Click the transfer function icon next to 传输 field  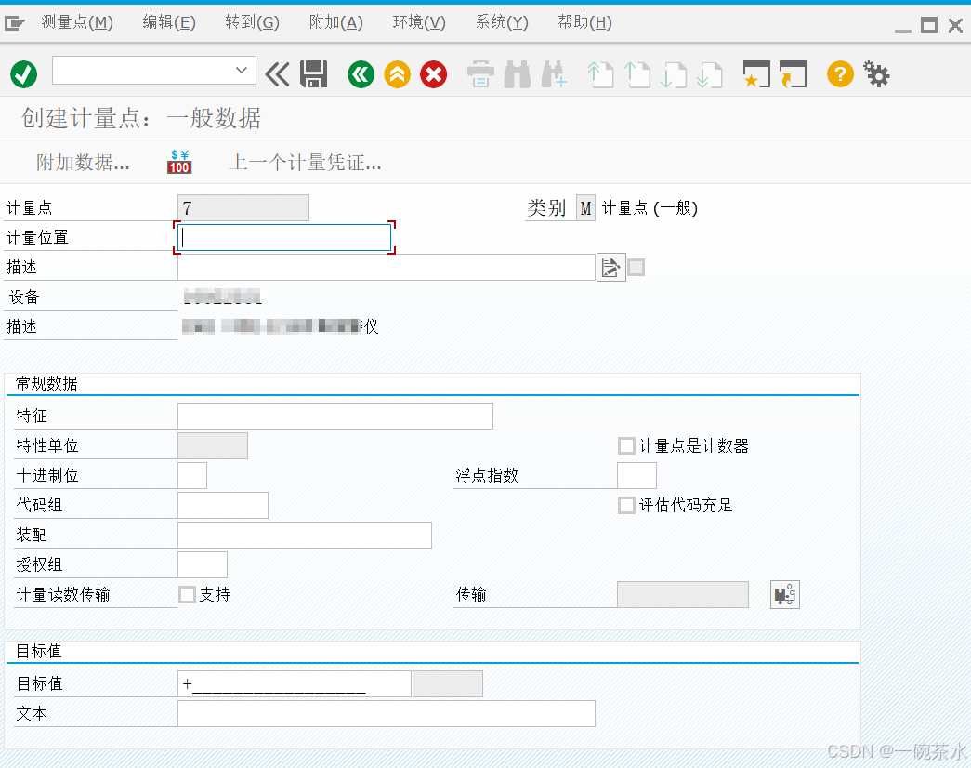(785, 594)
